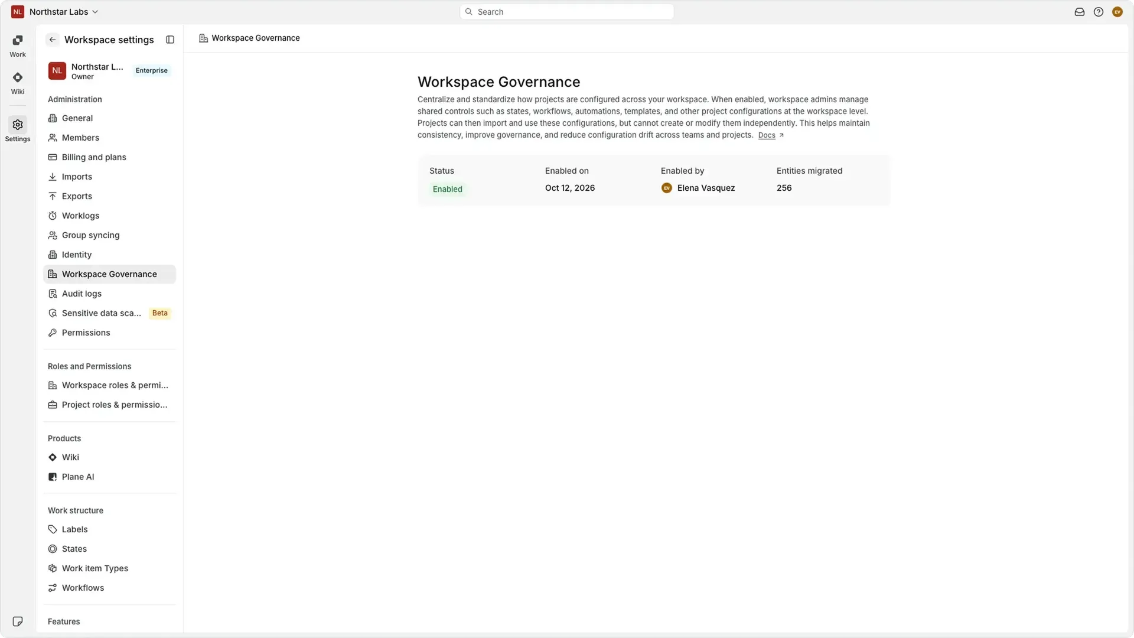Viewport: 1134px width, 638px height.
Task: Open the Exports page
Action: click(109, 196)
